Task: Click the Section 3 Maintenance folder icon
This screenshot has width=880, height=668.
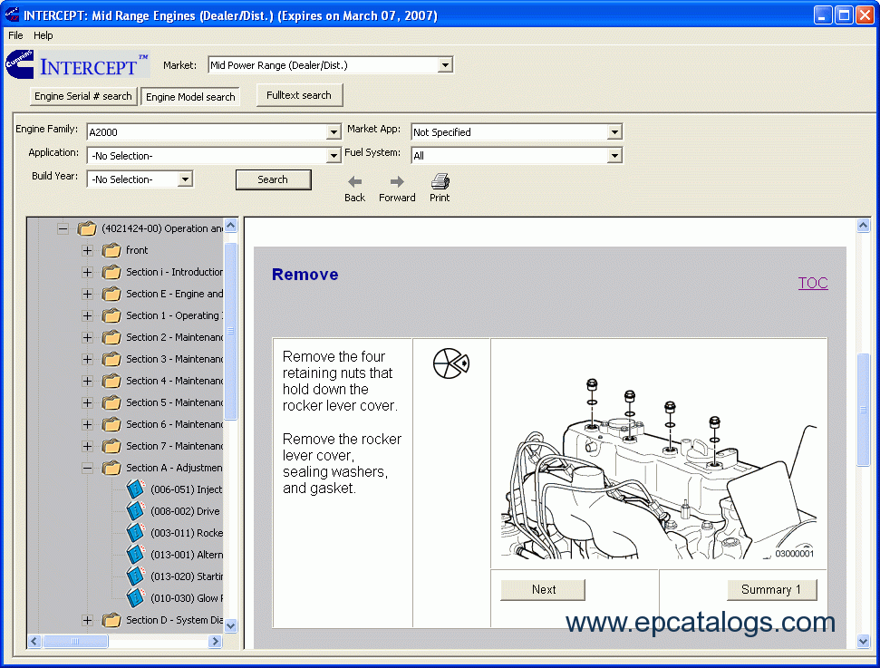Action: [111, 359]
